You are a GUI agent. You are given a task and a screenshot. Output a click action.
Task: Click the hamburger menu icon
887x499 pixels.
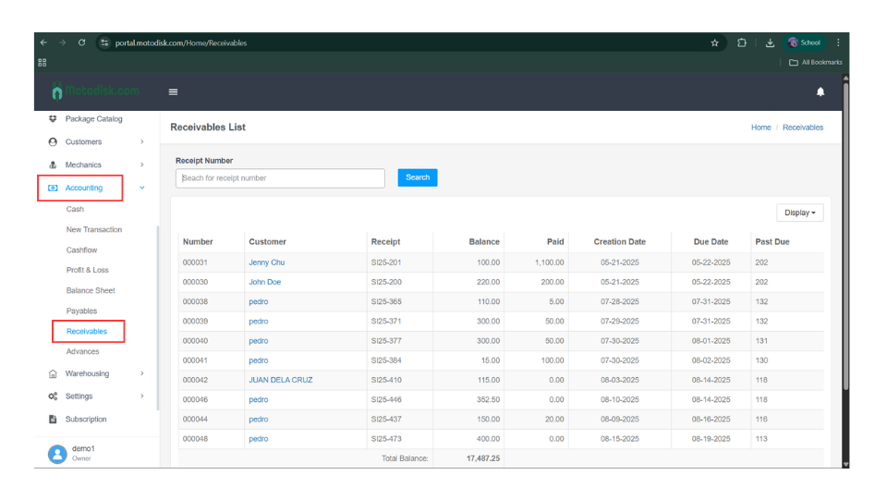173,91
